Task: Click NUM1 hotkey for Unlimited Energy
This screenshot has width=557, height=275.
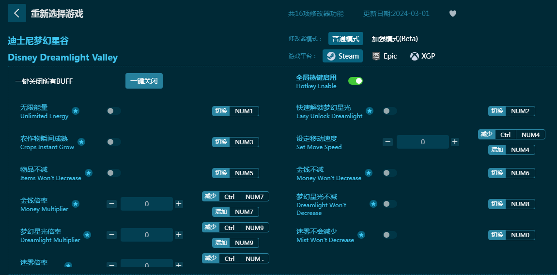Action: tap(235, 111)
